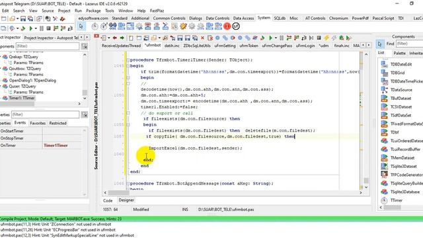Click the Find filter field in Components panel
The height and width of the screenshot is (238, 423).
(409, 44)
